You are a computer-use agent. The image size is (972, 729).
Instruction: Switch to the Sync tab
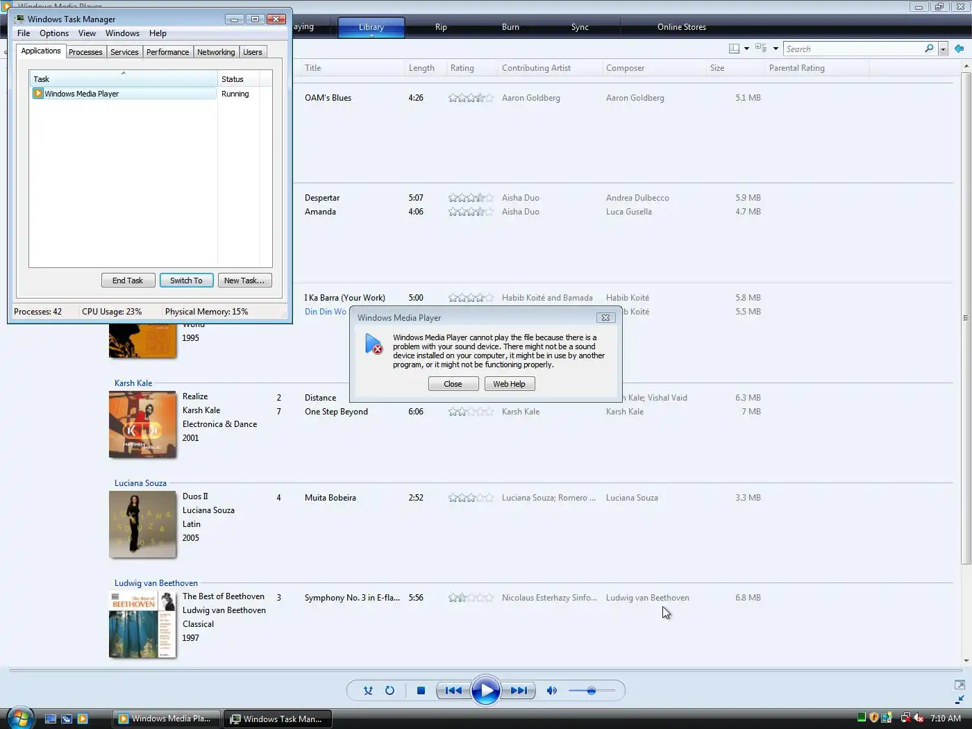(580, 27)
